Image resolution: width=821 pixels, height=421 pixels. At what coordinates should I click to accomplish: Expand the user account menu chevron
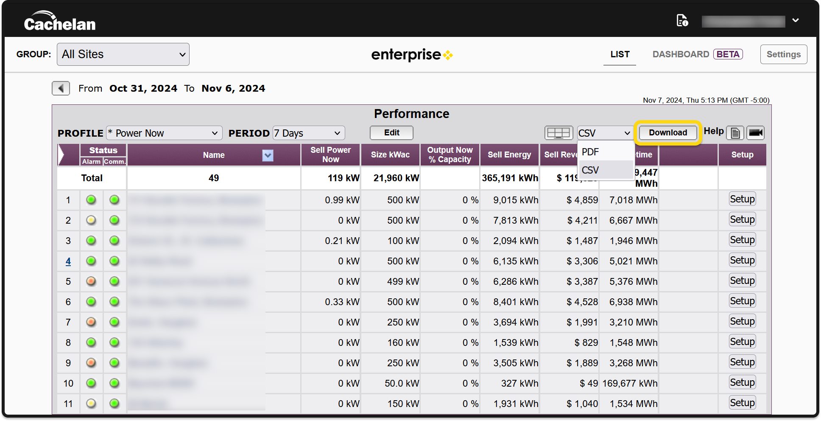pos(796,20)
